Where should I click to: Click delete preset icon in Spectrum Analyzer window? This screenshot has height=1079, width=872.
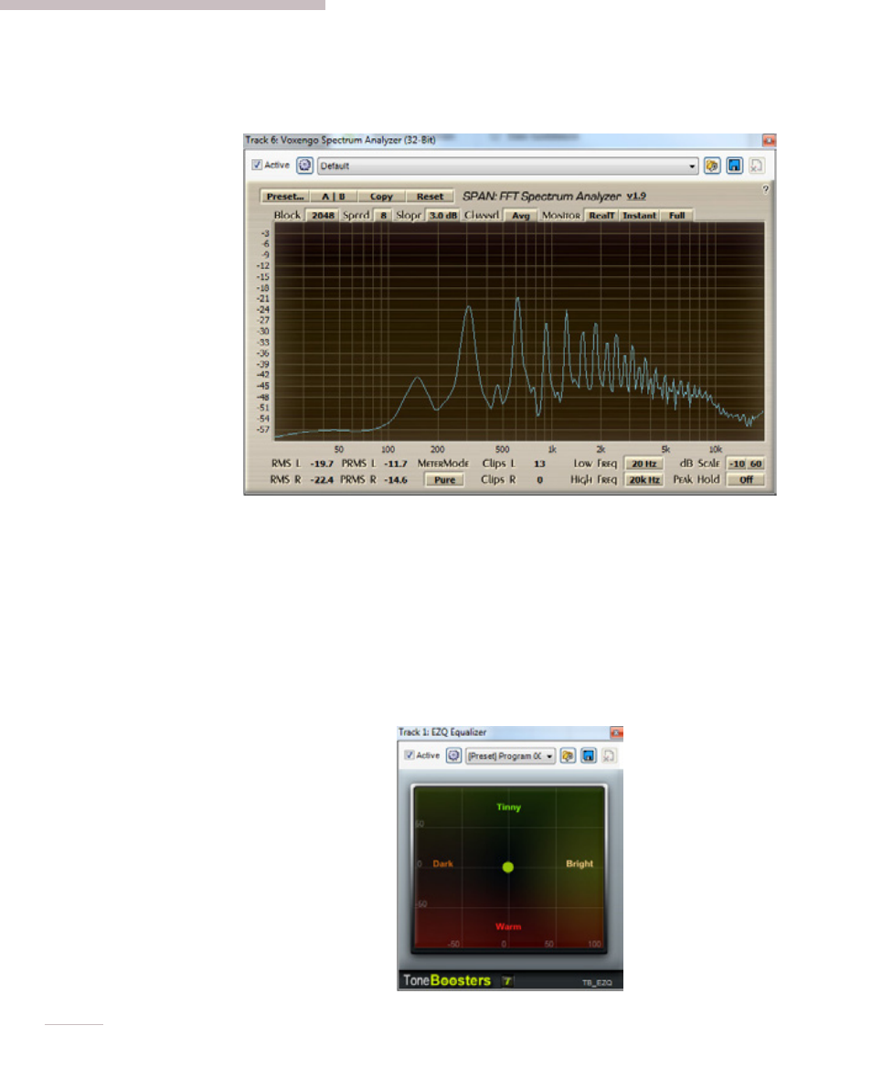(x=757, y=166)
